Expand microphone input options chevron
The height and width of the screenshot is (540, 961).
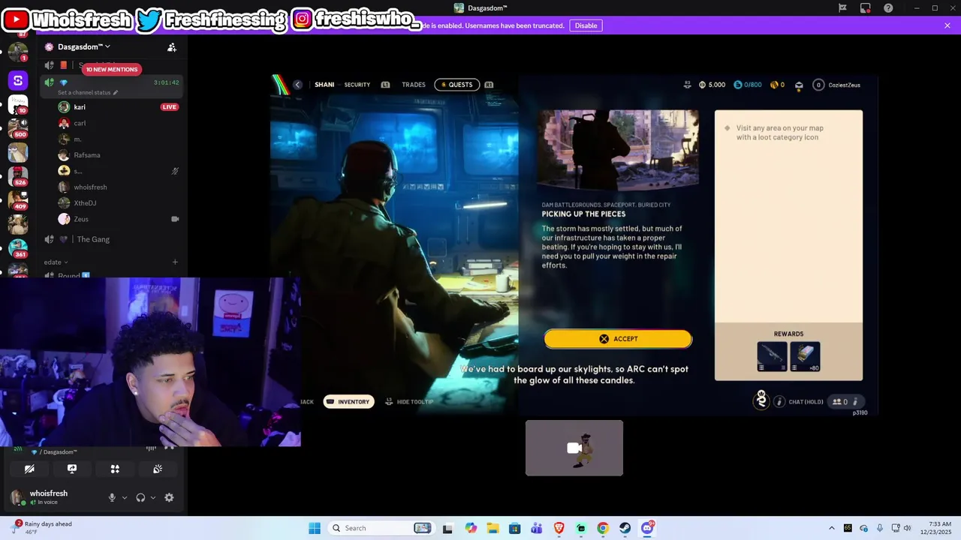[x=125, y=497]
